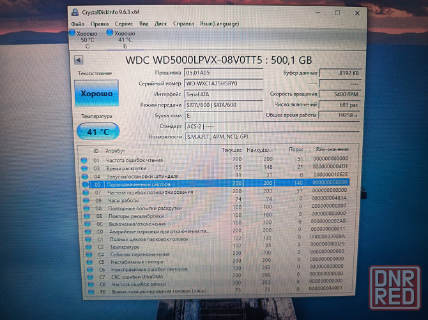Image resolution: width=428 pixels, height=320 pixels.
Task: Click status circle for attribute 01
Action: (84, 160)
